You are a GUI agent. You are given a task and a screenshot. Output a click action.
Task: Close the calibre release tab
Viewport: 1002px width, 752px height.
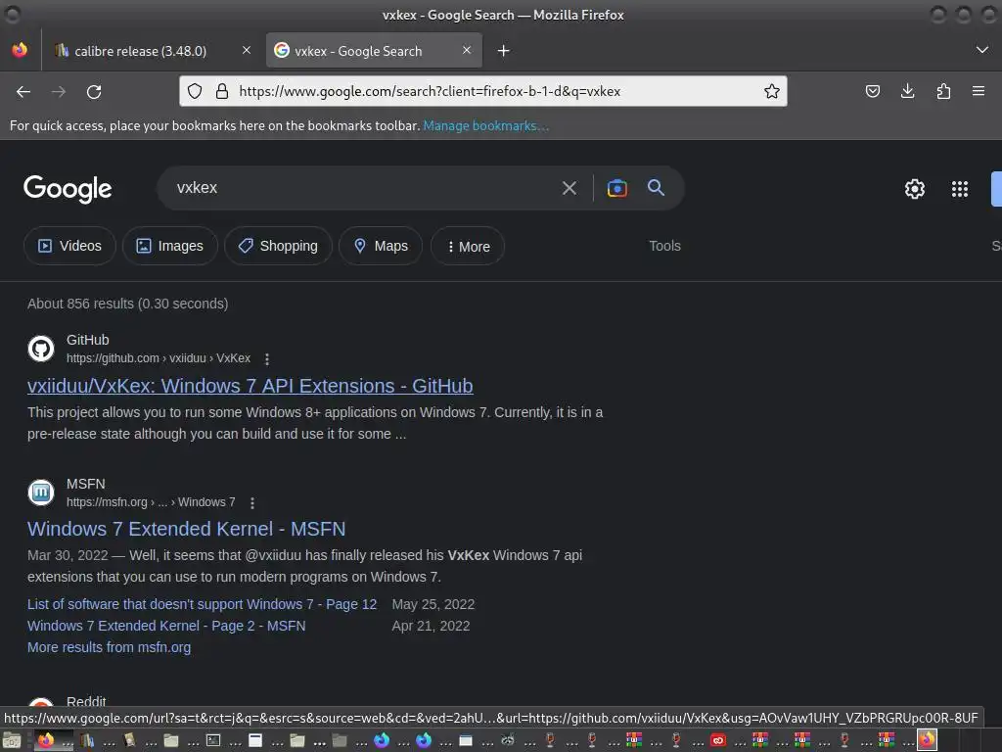pyautogui.click(x=246, y=50)
